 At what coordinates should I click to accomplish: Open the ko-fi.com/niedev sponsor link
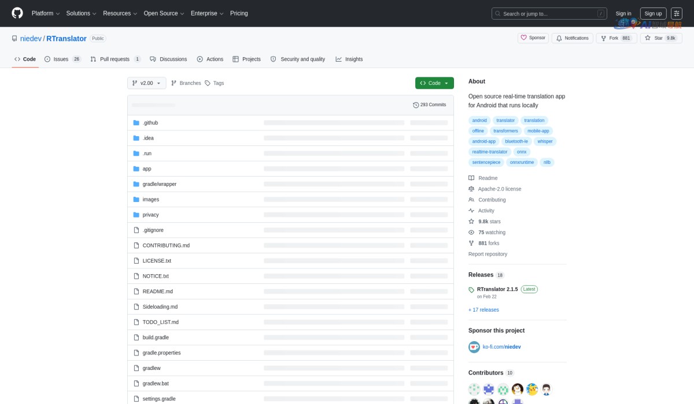[x=501, y=347]
